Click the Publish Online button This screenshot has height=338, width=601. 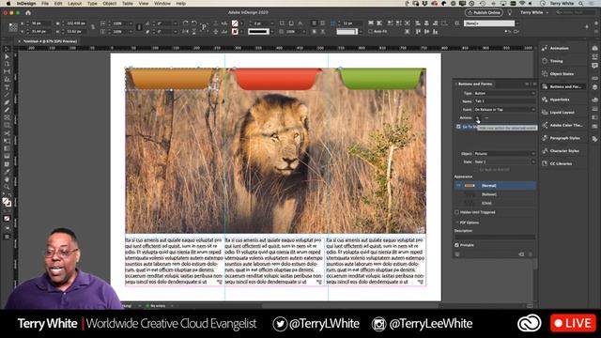tap(485, 12)
